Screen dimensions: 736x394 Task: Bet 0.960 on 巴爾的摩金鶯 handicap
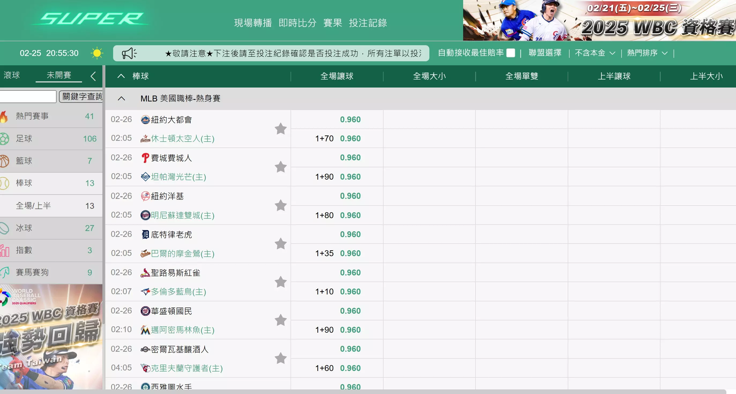click(x=350, y=253)
